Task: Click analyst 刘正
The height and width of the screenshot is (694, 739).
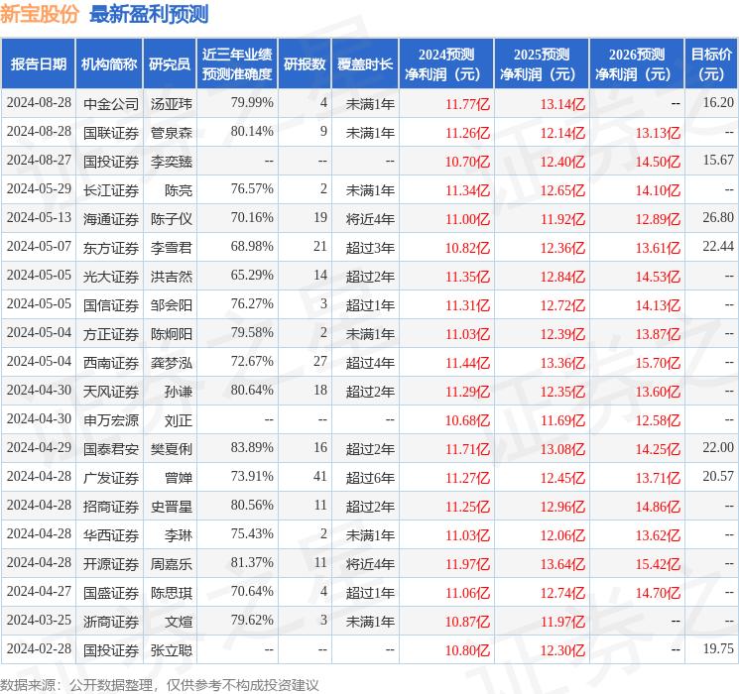Action: (179, 420)
